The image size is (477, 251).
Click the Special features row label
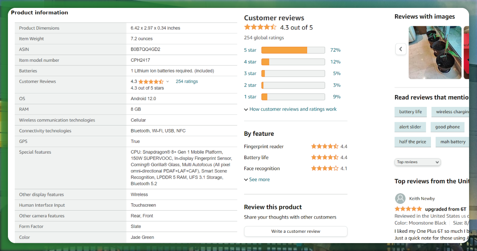(35, 152)
